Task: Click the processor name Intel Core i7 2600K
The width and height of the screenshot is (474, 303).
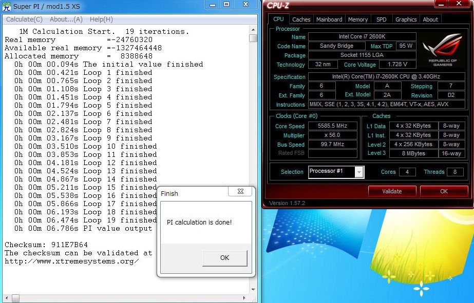Action: [362, 37]
